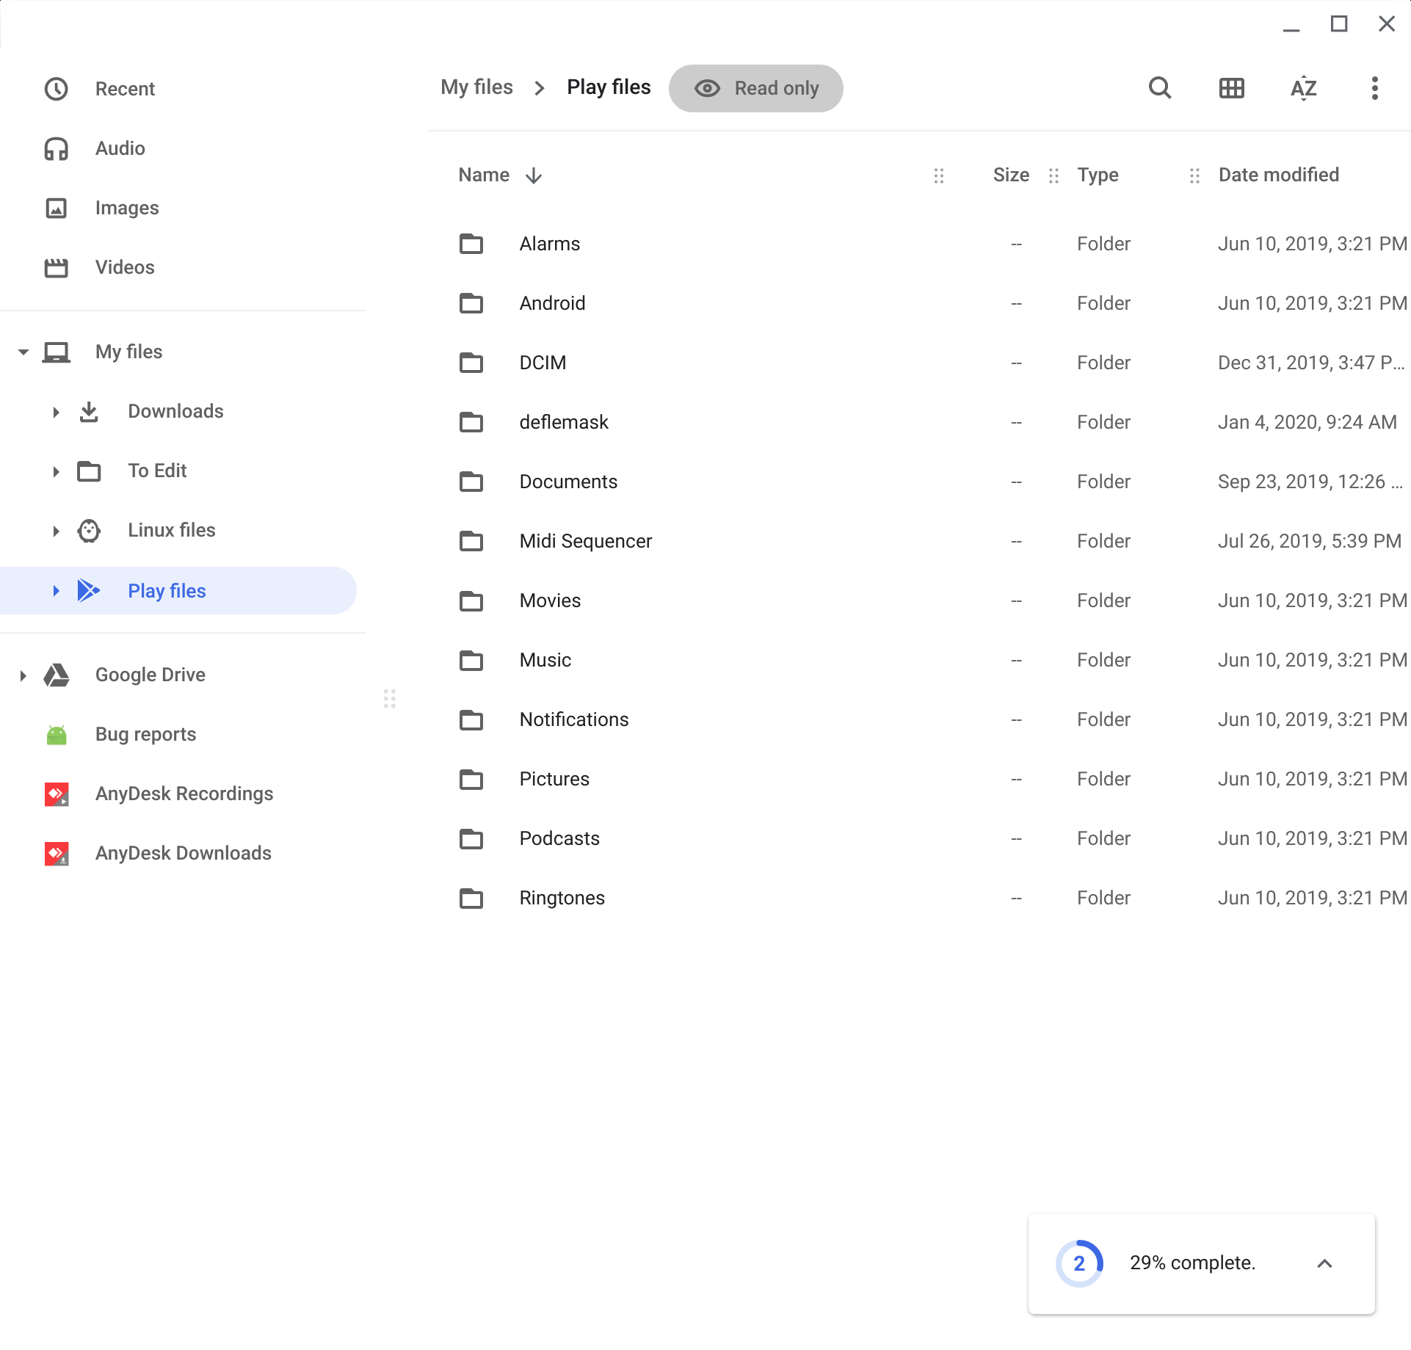Click the circular progress indicator
This screenshot has height=1350, width=1411.
click(x=1078, y=1263)
